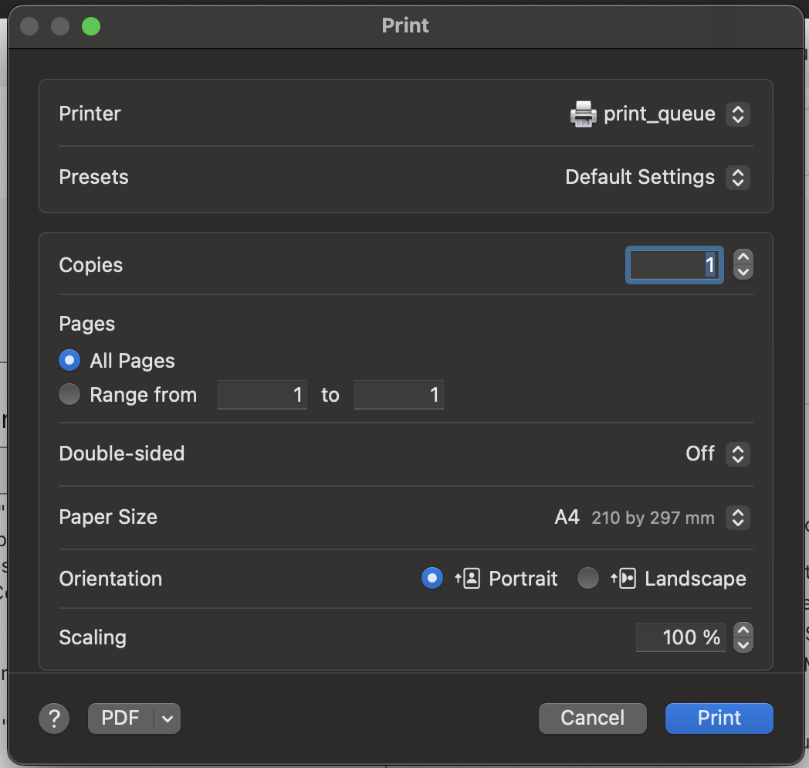The width and height of the screenshot is (809, 768).
Task: Select the All Pages radio button
Action: tap(69, 361)
